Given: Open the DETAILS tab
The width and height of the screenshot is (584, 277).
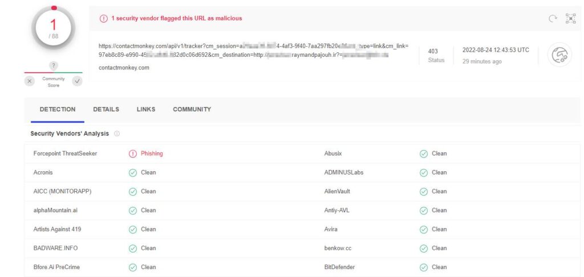Looking at the screenshot, I should click(106, 110).
